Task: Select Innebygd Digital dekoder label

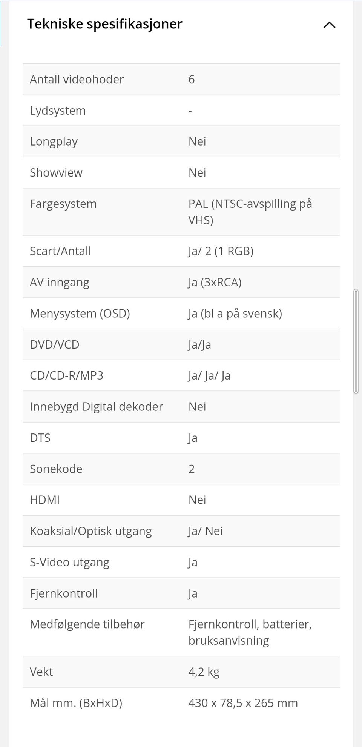Action: (x=96, y=407)
